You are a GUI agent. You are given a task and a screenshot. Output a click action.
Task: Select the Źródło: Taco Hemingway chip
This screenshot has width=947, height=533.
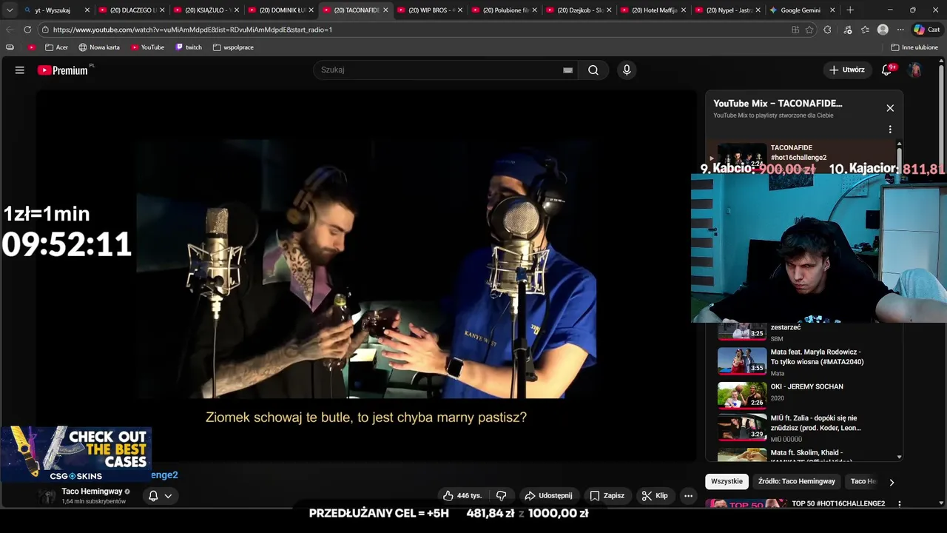(796, 481)
